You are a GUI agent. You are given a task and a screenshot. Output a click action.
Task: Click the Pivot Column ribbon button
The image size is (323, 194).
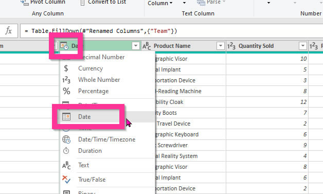[x=43, y=3]
